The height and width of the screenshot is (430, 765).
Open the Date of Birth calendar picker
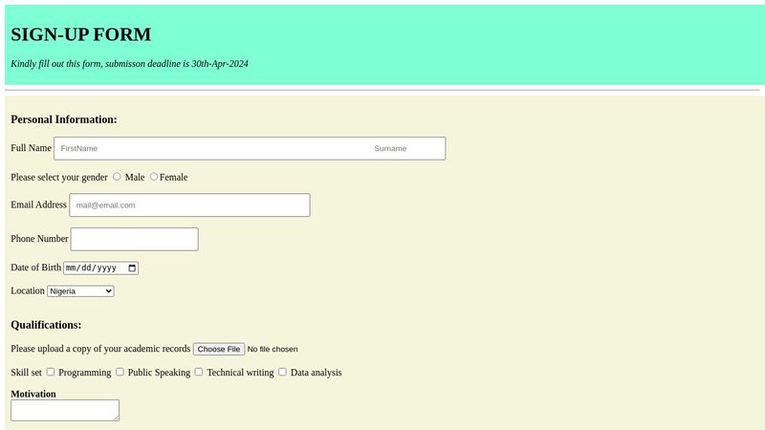(x=132, y=269)
